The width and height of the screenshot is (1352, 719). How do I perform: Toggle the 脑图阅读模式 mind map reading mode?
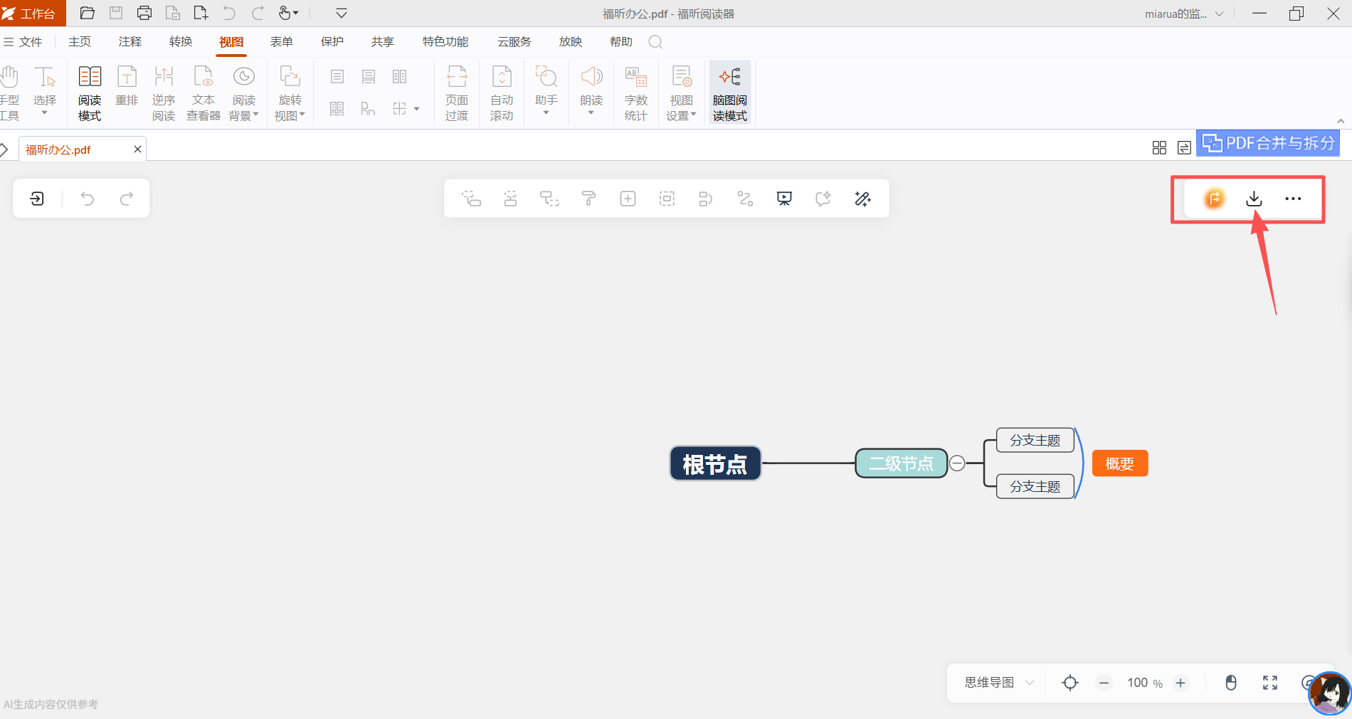pos(729,93)
